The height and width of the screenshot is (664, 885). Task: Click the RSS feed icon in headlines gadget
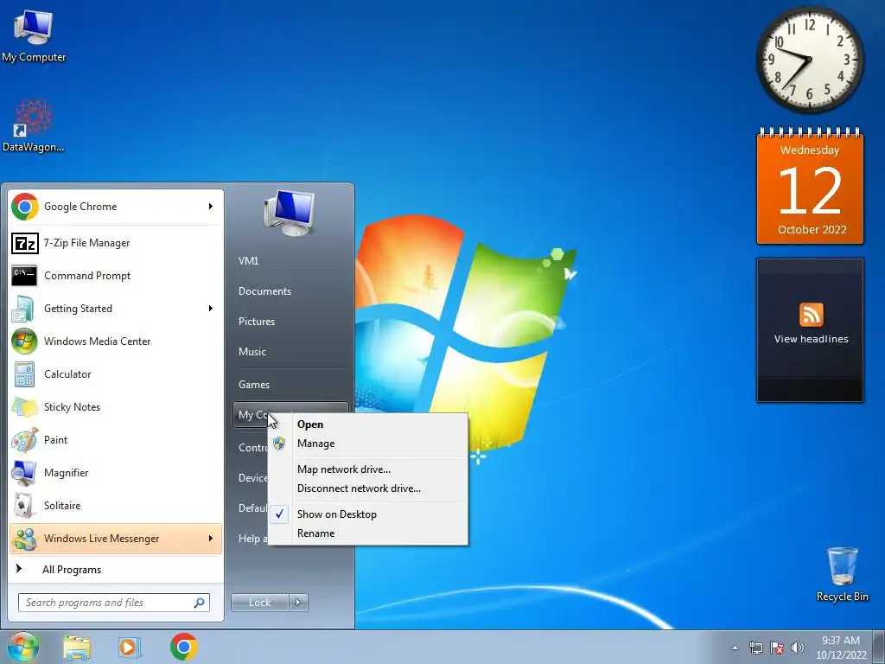click(x=811, y=315)
